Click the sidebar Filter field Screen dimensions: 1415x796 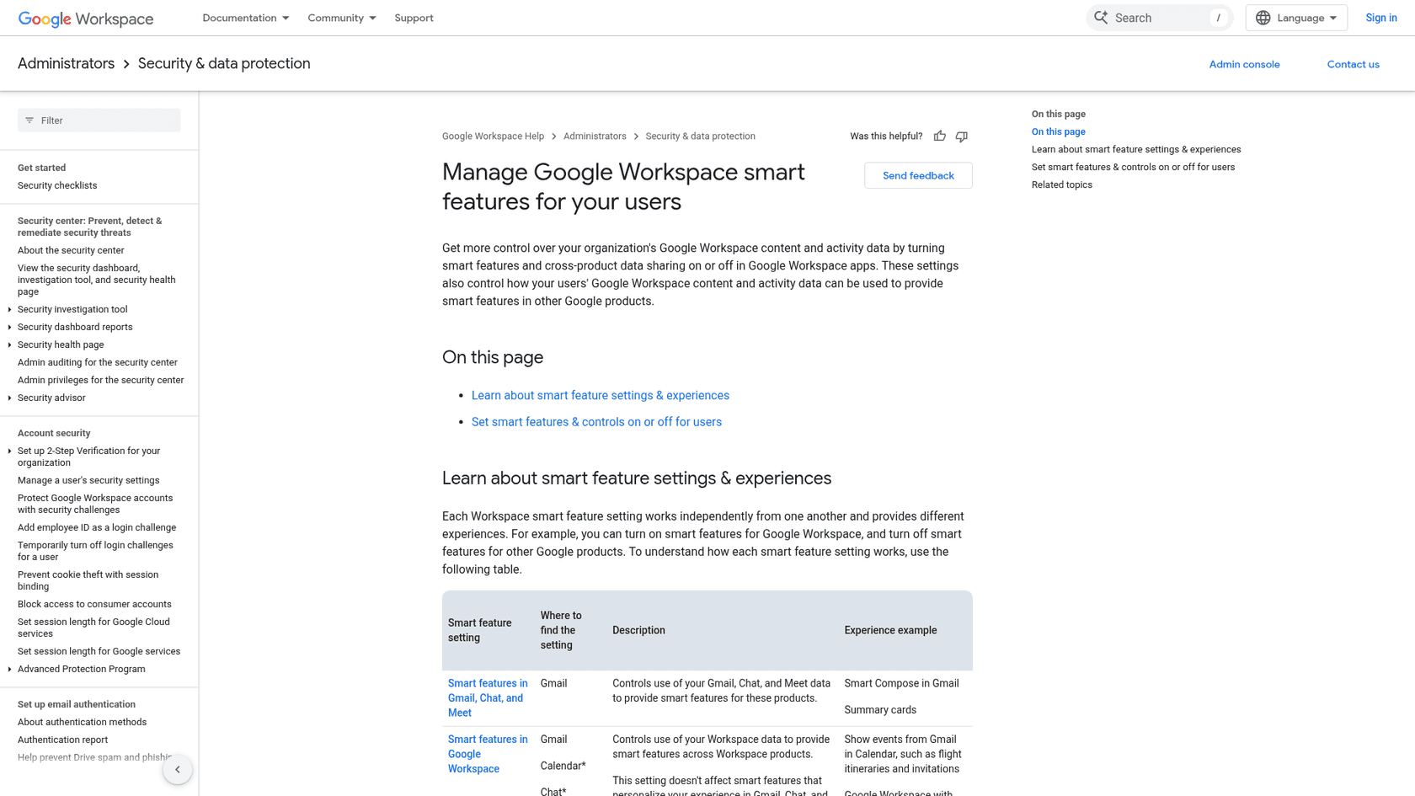click(99, 120)
